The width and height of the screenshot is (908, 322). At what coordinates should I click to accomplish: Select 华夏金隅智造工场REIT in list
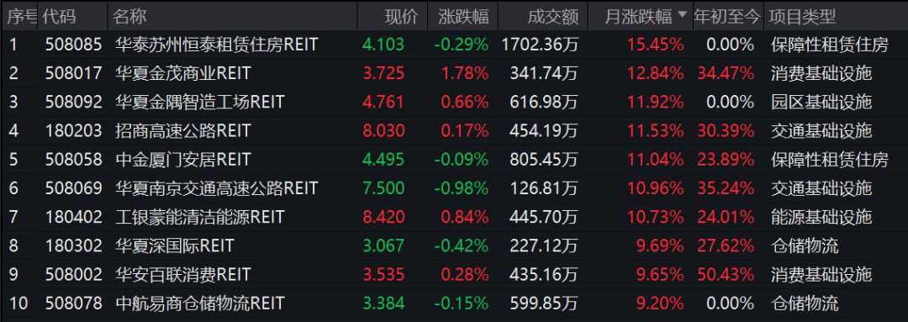pyautogui.click(x=454, y=102)
